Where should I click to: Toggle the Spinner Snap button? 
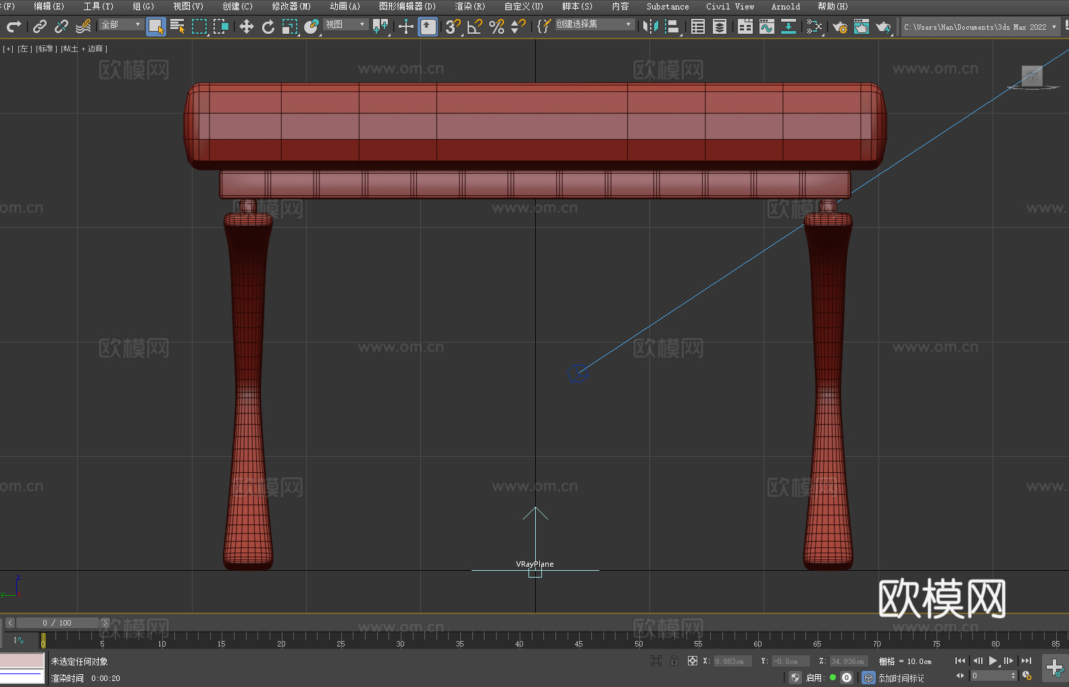(518, 26)
